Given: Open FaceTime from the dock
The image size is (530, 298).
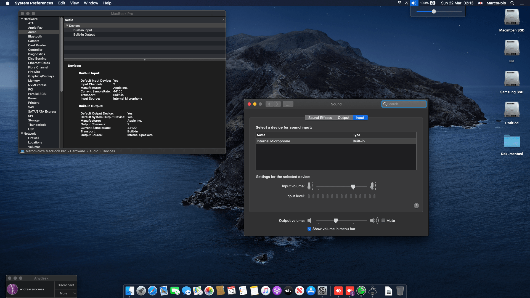Looking at the screenshot, I should pos(175,291).
